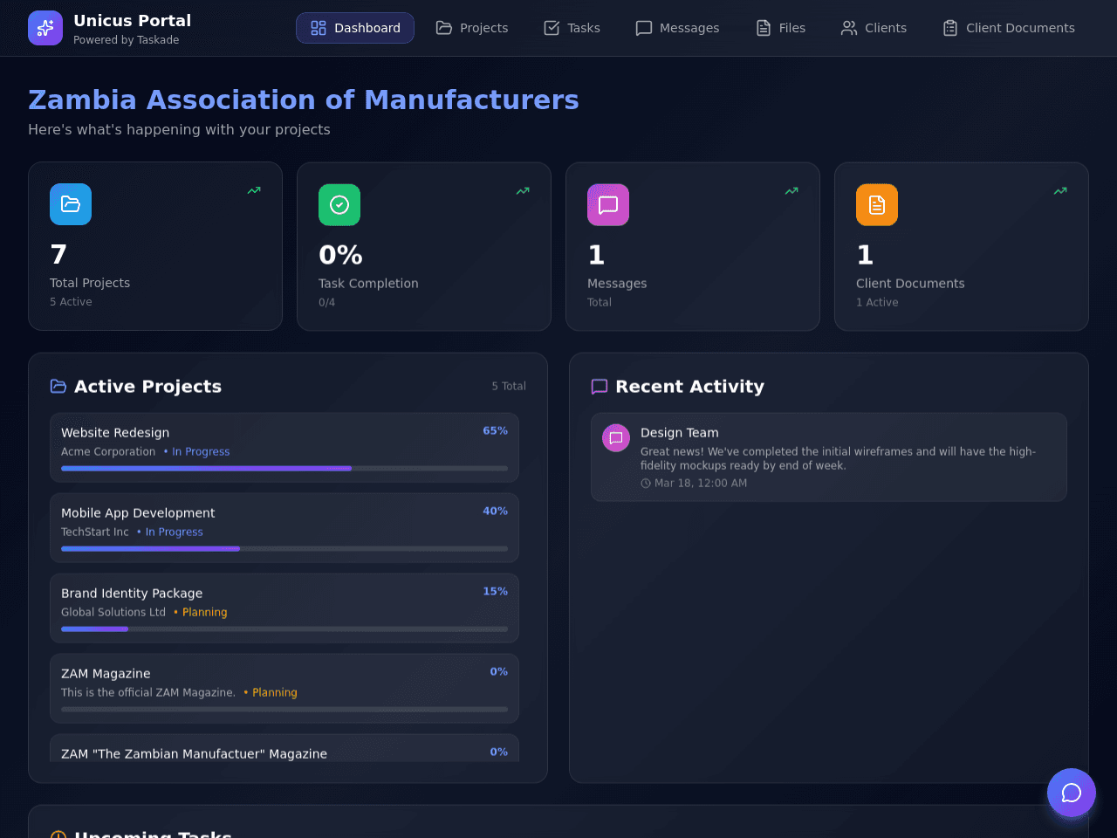Click trend arrow on Messages card
The height and width of the screenshot is (838, 1117).
coord(791,191)
